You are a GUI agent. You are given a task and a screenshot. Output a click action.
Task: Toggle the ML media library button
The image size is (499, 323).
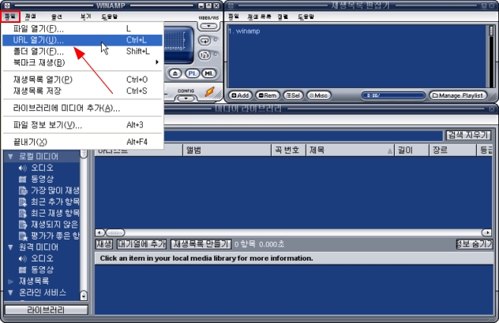[208, 74]
